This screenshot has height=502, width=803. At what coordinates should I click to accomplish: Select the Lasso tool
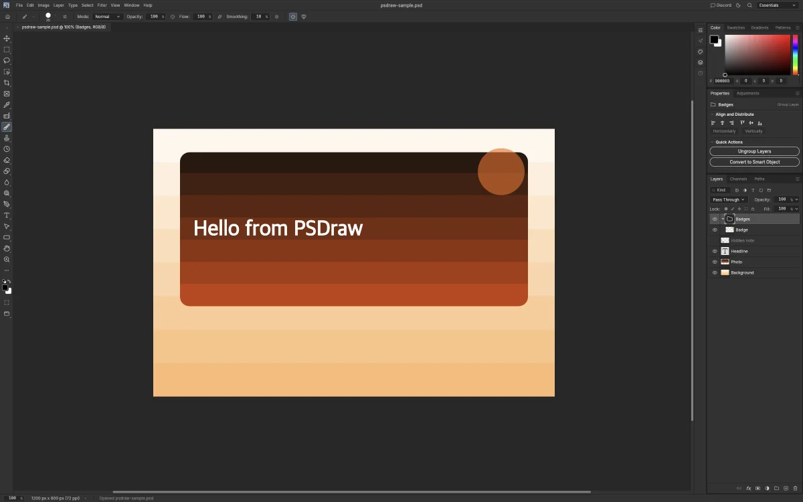pyautogui.click(x=7, y=61)
